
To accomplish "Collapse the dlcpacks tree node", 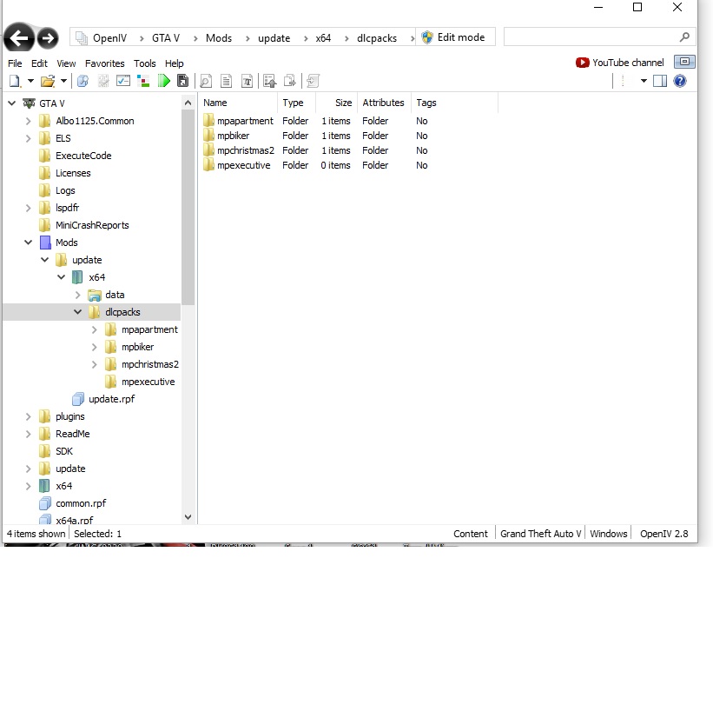I will (x=78, y=312).
